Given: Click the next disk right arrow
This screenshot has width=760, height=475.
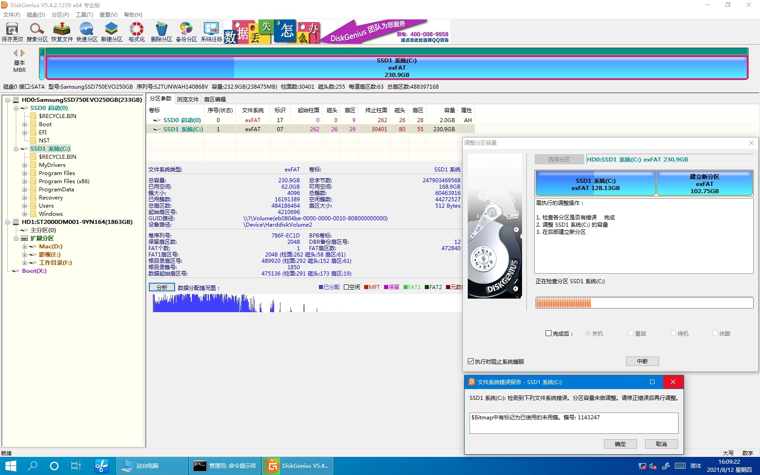Looking at the screenshot, I should [23, 53].
